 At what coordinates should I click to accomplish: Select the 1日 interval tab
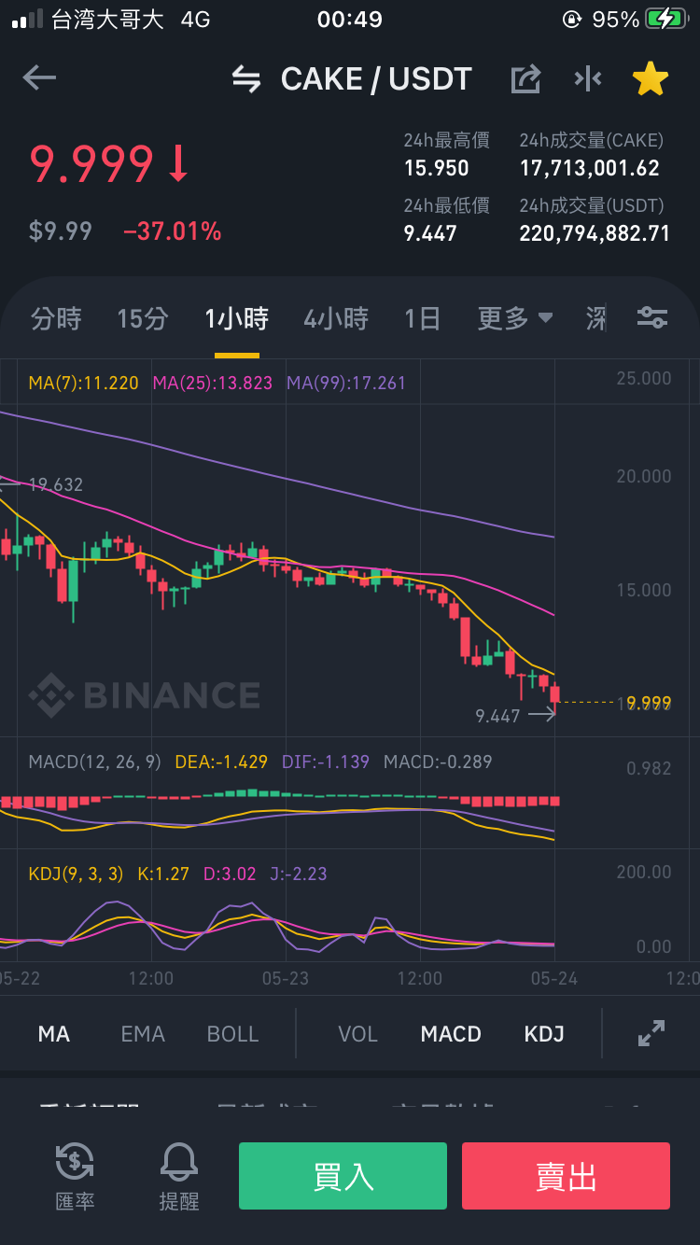[x=422, y=318]
